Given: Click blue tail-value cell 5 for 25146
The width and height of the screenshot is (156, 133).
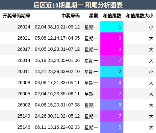Looking at the screenshot, I should [112, 127].
